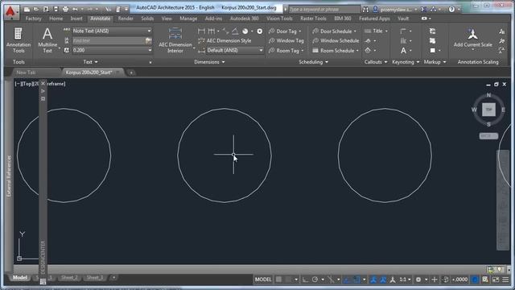
Task: Switch to the Sheet_2 layout tab
Action: (69, 278)
